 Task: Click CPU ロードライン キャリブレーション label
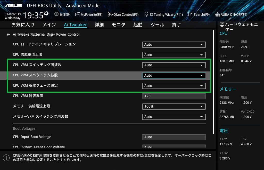(x=44, y=44)
